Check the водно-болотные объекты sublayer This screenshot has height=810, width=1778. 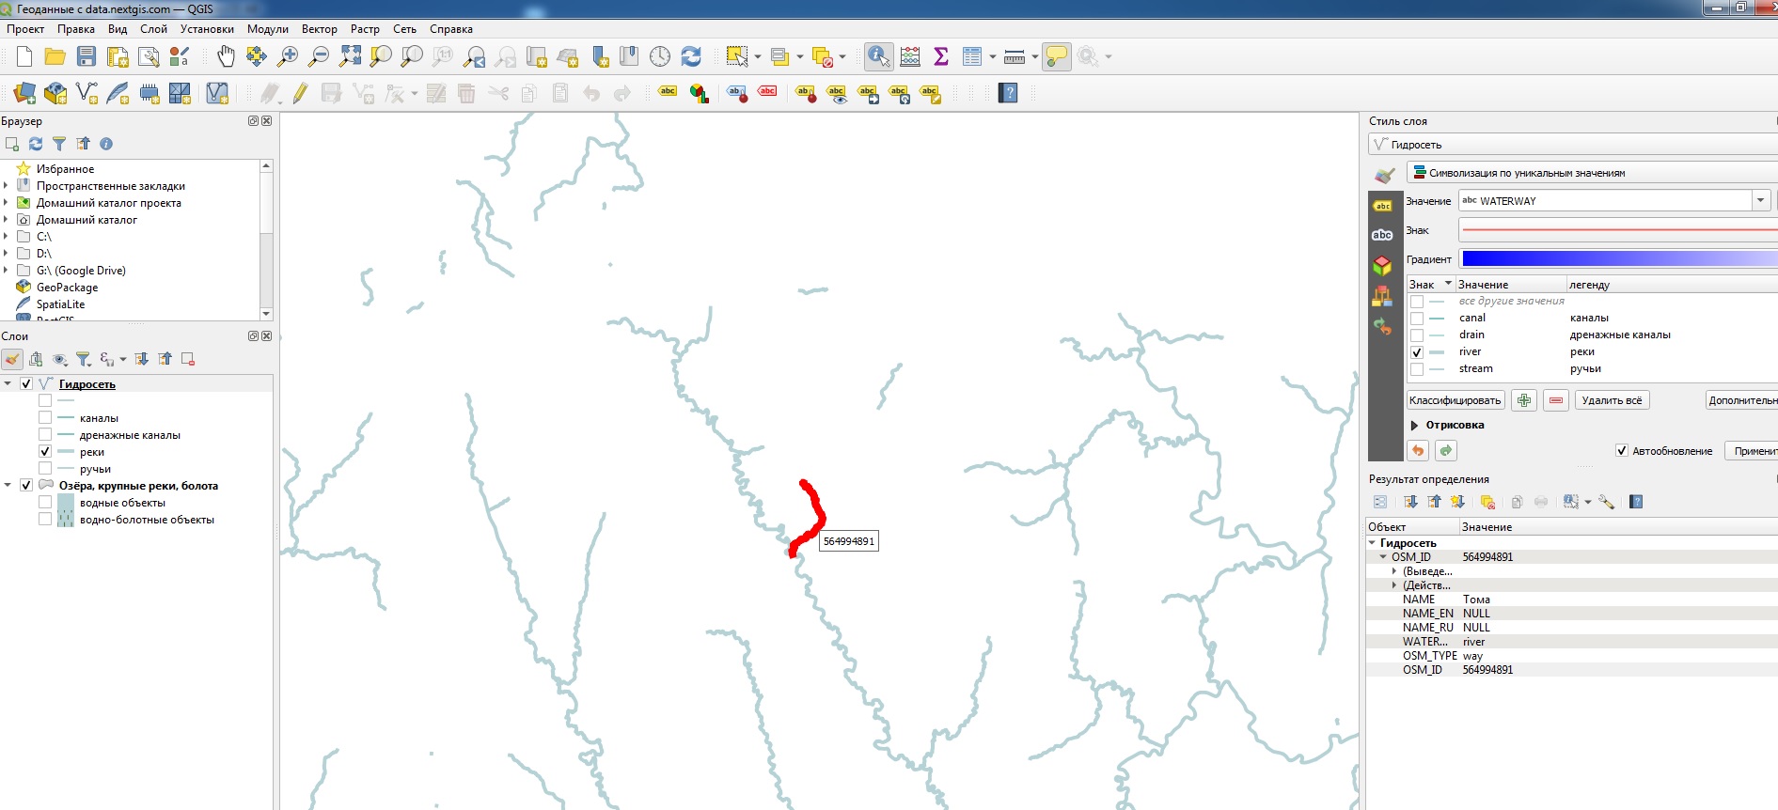pyautogui.click(x=45, y=519)
